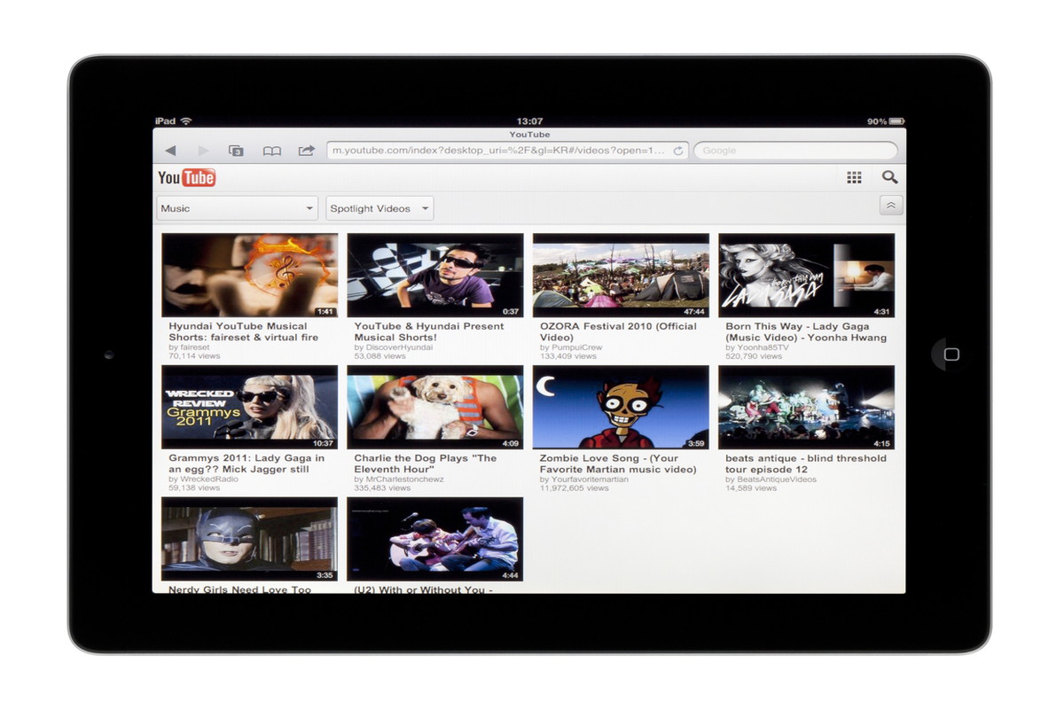1064x709 pixels.
Task: Tap the share arrow icon
Action: [x=307, y=151]
